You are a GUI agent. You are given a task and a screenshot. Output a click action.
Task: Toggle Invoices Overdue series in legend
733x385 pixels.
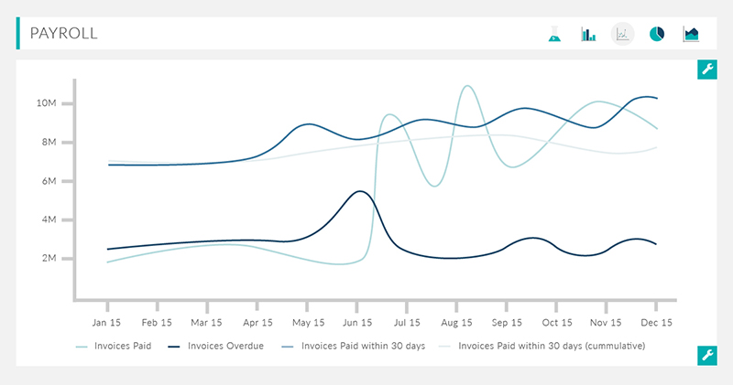(x=215, y=346)
